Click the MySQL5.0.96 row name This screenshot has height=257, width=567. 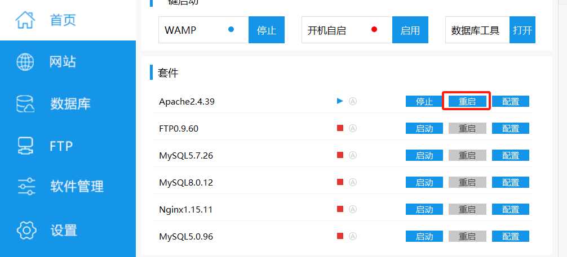tap(186, 237)
